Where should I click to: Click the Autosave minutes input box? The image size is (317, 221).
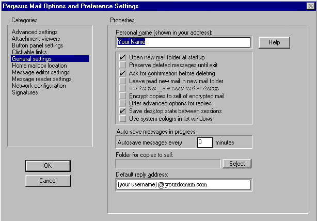click(204, 142)
